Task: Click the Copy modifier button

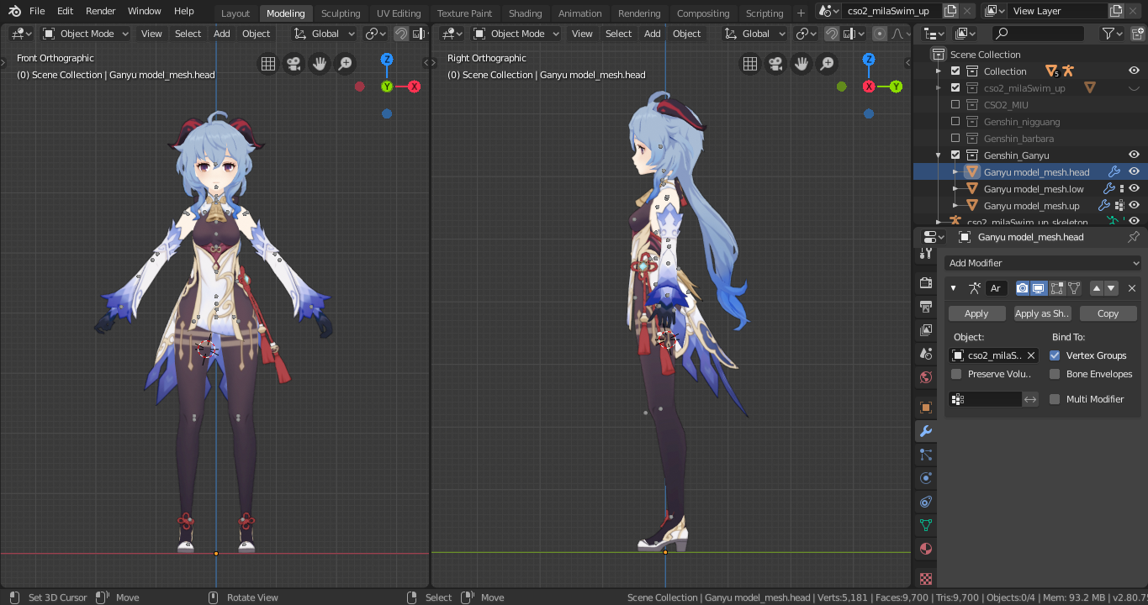Action: 1108,313
